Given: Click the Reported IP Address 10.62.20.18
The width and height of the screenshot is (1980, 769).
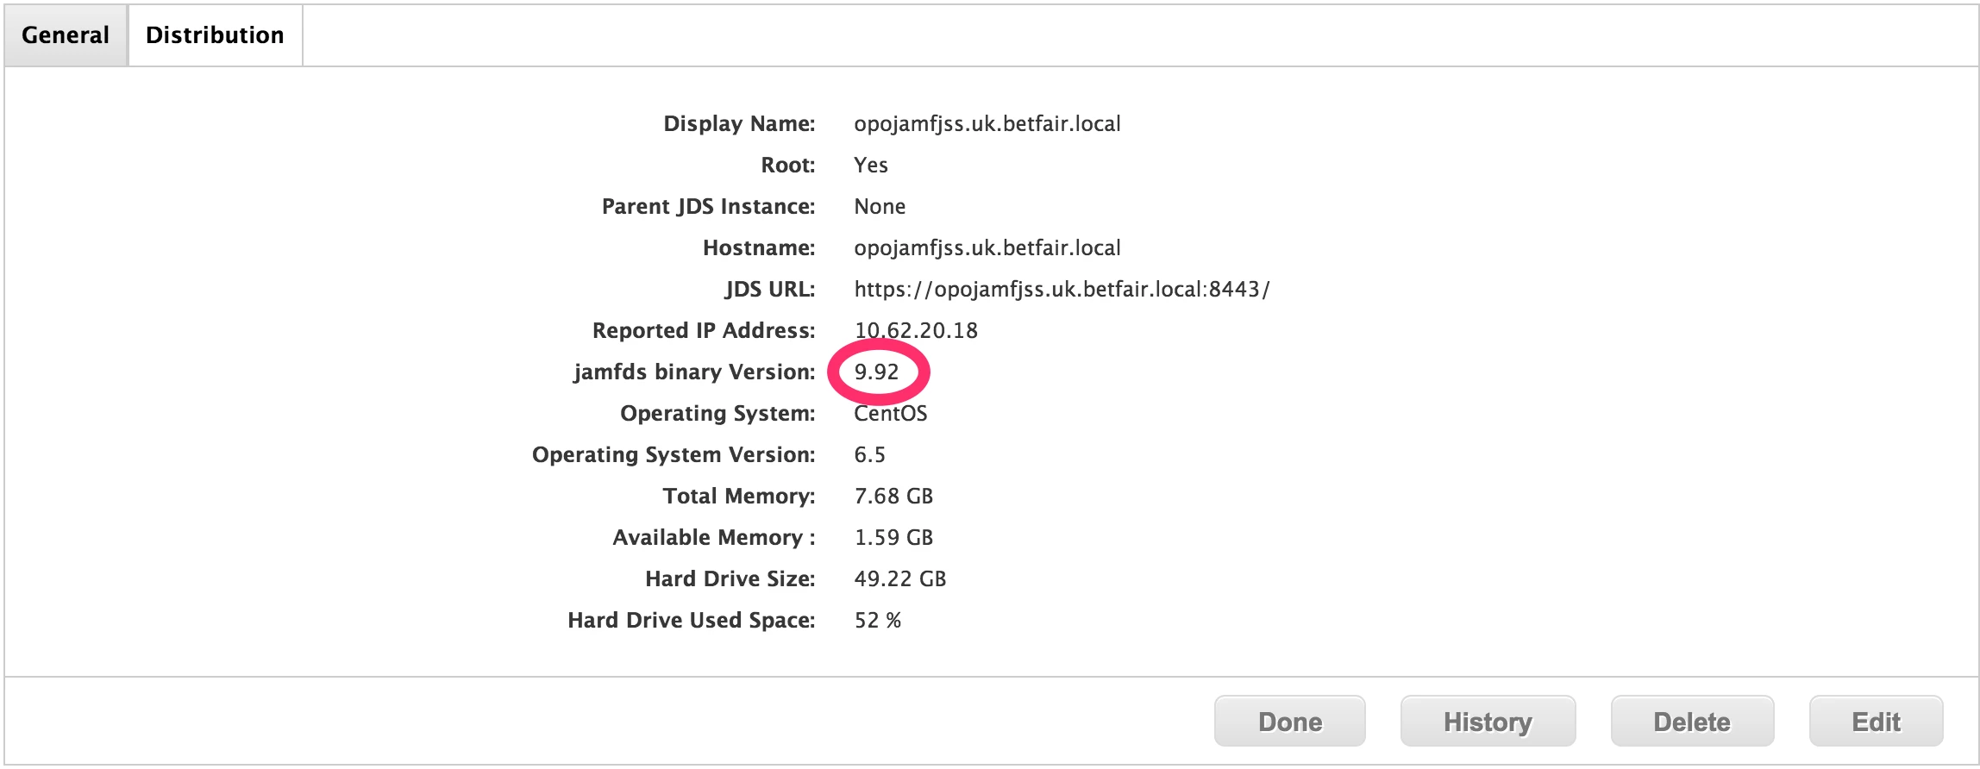Looking at the screenshot, I should tap(916, 331).
